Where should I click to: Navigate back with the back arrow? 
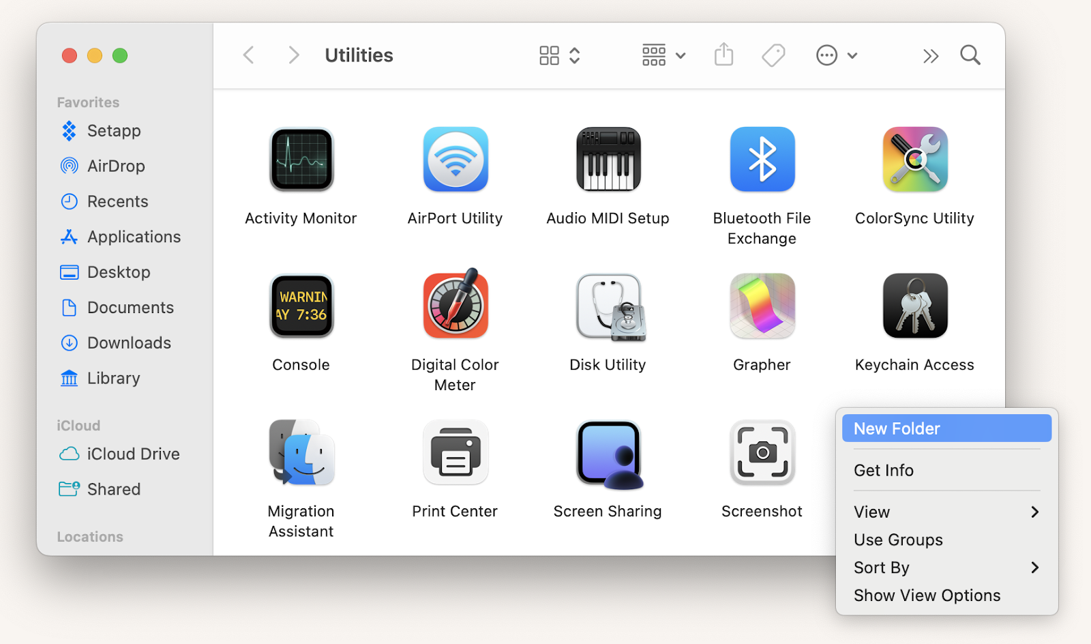click(x=248, y=55)
